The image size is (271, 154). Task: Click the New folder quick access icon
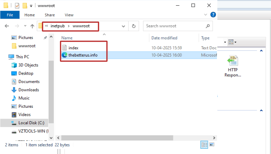click(25, 6)
